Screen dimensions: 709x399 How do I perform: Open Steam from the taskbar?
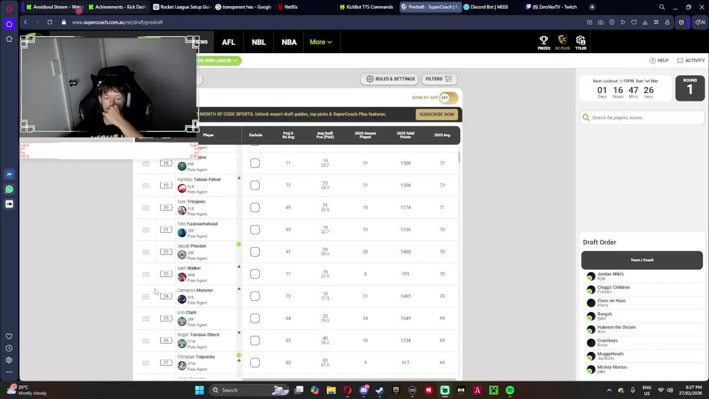coord(379,390)
